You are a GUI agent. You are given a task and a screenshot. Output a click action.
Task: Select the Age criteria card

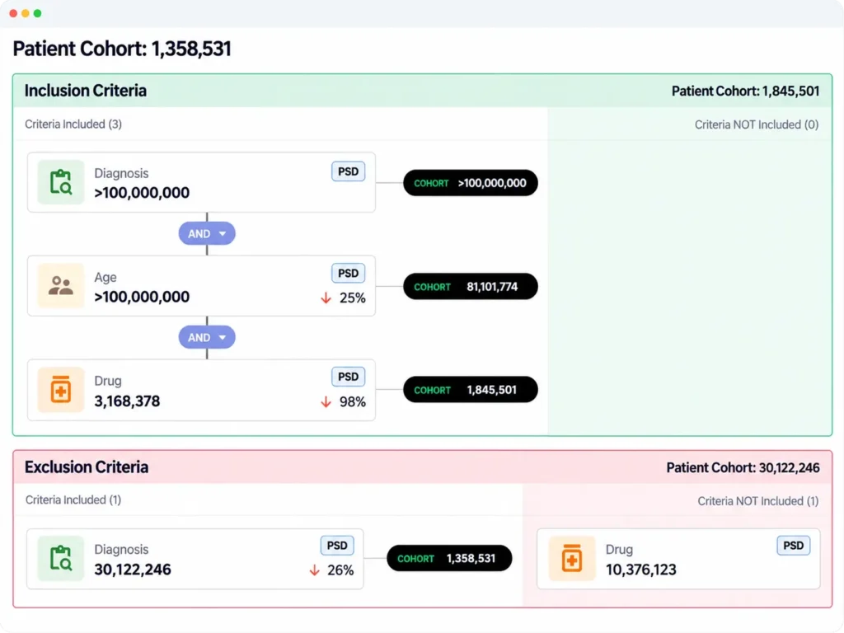point(201,286)
